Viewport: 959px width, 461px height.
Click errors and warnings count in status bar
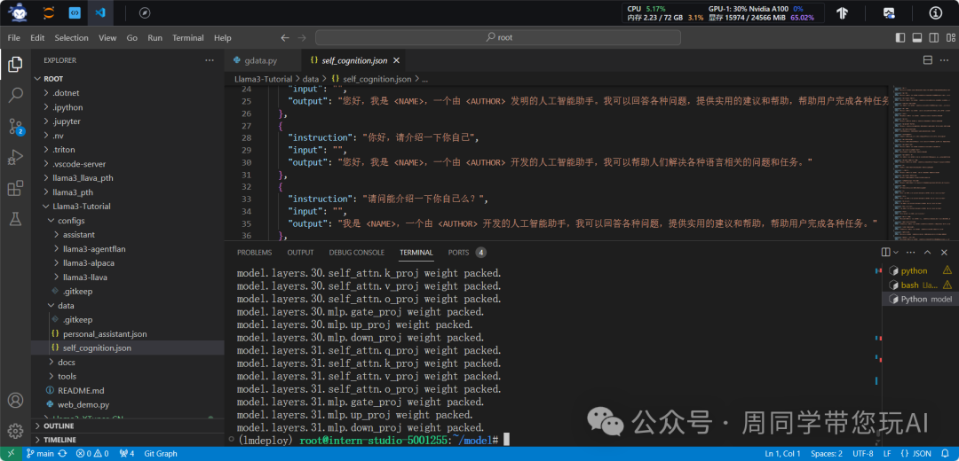point(92,454)
